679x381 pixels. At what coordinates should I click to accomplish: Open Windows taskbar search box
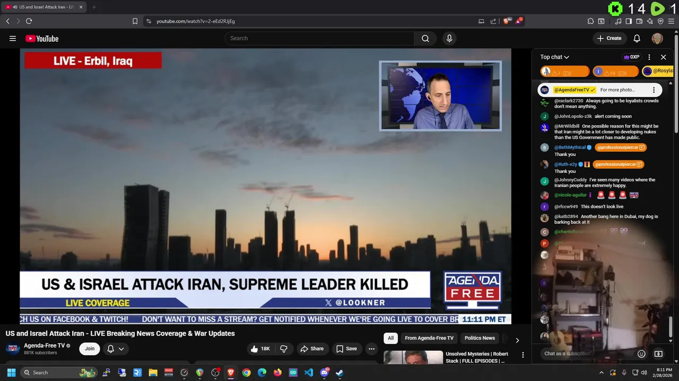pyautogui.click(x=58, y=373)
